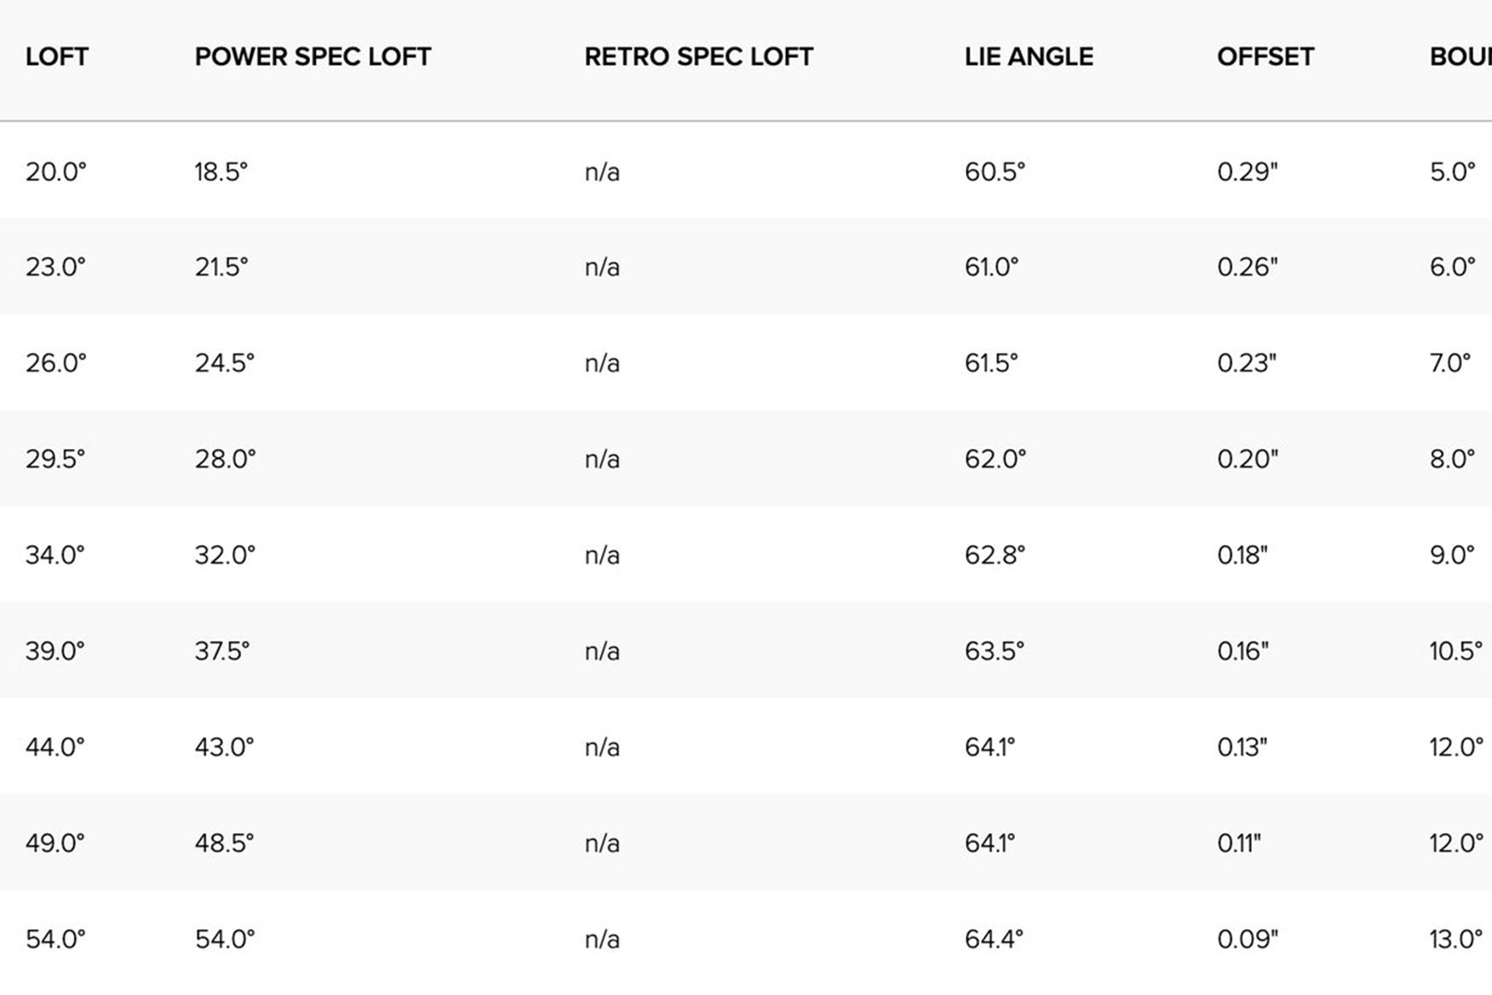The image size is (1492, 995).
Task: Select the 0.20" offset cell
Action: click(x=1248, y=459)
